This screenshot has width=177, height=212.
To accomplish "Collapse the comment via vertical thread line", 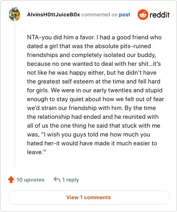I will click(x=15, y=95).
